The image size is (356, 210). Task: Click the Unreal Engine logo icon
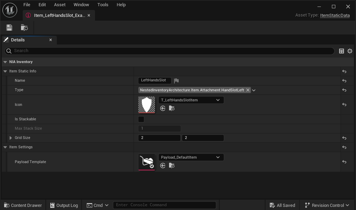10,10
